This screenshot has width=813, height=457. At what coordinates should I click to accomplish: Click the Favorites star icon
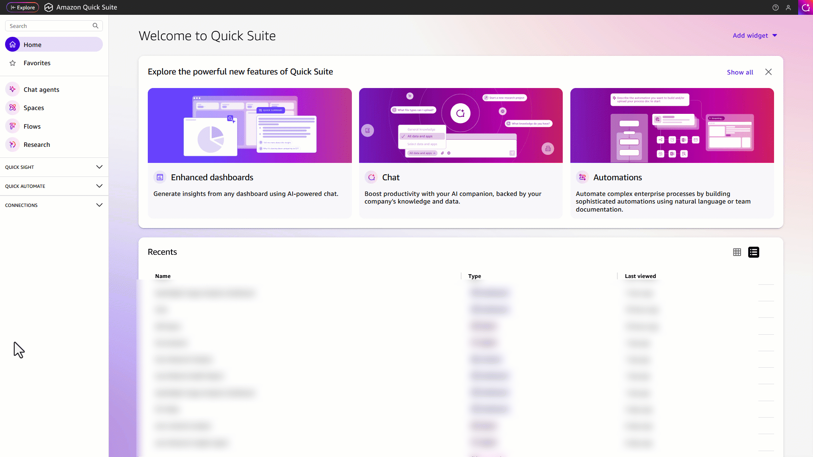pyautogui.click(x=13, y=63)
